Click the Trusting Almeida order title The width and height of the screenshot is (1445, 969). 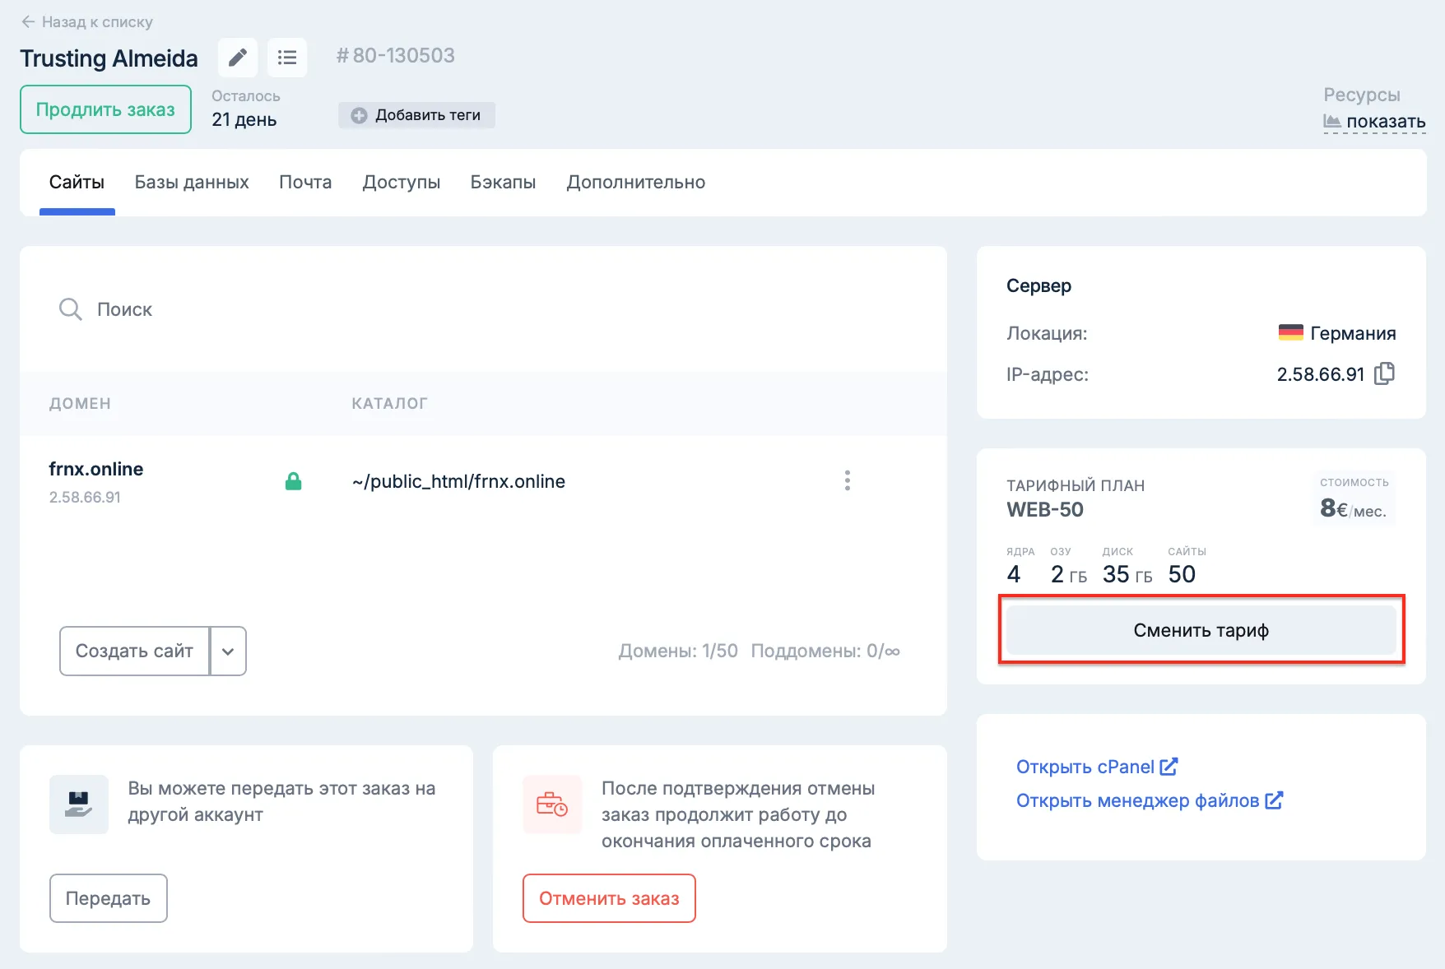[109, 58]
